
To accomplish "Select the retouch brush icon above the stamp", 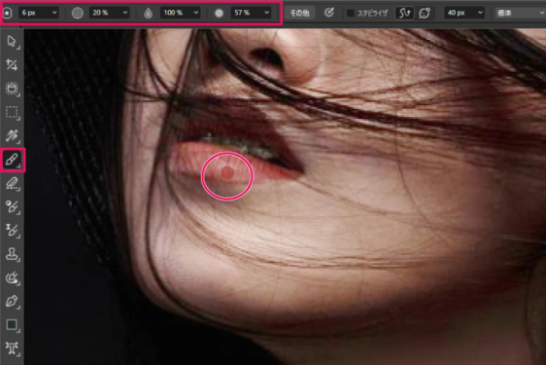I will pos(12,231).
